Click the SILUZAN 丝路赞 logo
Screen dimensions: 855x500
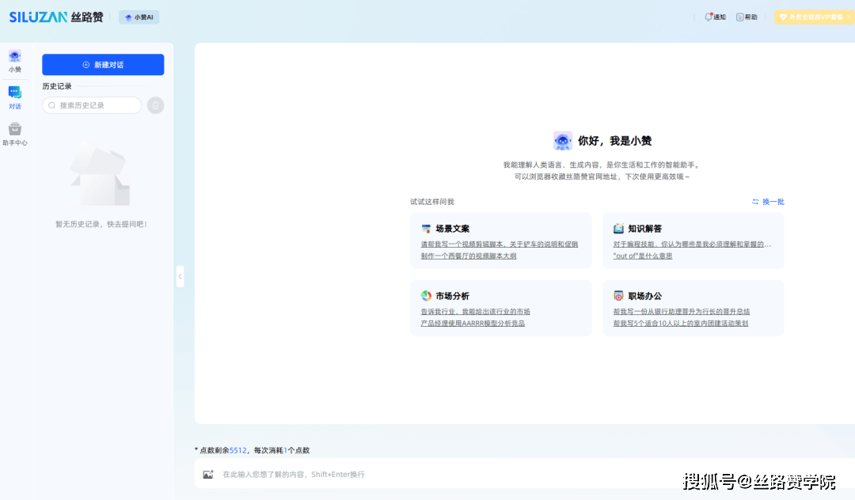coord(56,17)
